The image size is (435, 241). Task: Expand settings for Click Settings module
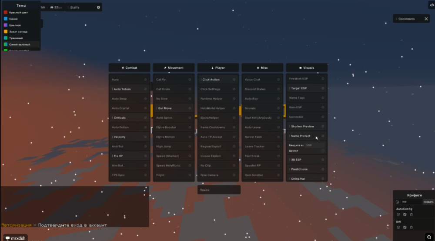[x=234, y=89]
